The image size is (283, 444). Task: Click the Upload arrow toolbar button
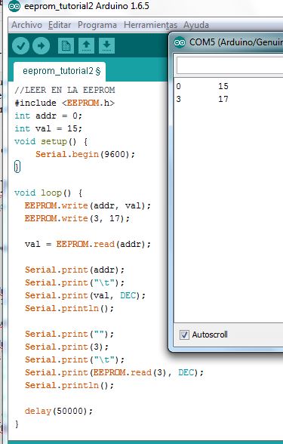[x=41, y=45]
